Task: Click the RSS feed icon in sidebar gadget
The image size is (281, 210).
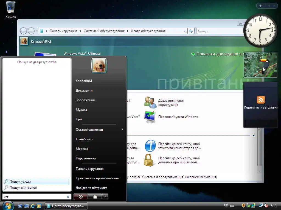Action: tap(261, 100)
